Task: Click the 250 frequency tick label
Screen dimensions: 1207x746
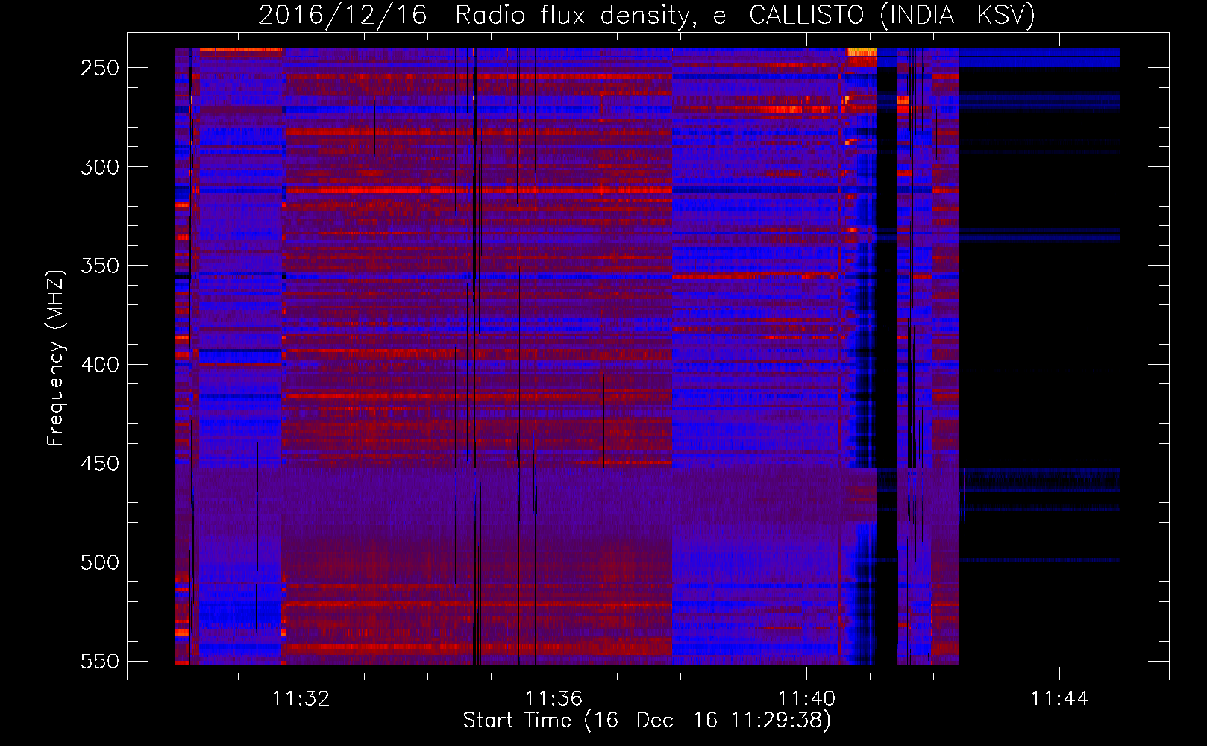Action: click(x=100, y=68)
